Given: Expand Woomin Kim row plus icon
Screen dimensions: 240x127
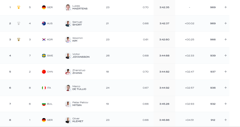Looking at the screenshot, I should [x=225, y=39].
